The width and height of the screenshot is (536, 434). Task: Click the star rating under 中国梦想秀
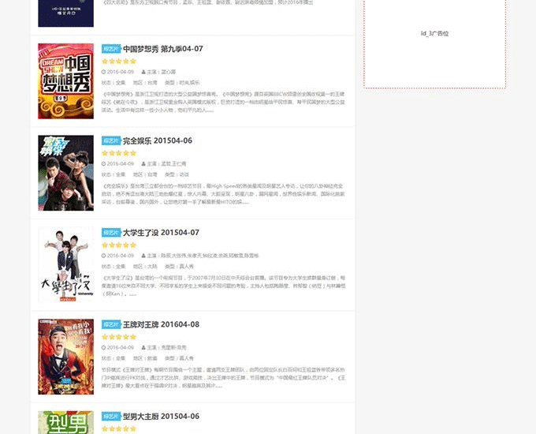pyautogui.click(x=119, y=62)
